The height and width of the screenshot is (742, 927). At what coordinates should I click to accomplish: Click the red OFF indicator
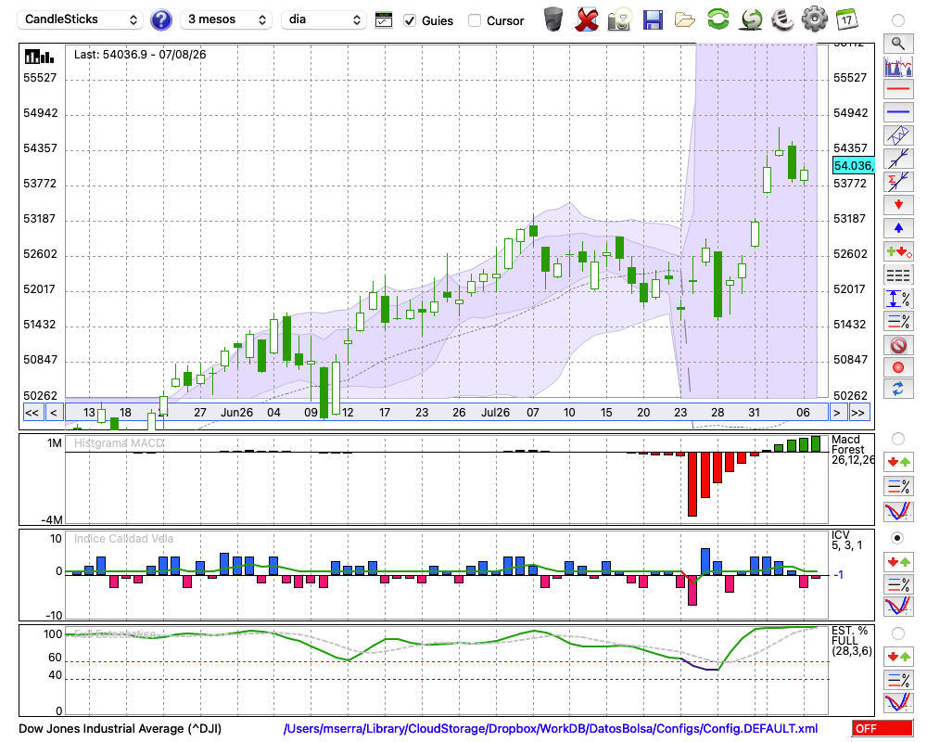883,728
